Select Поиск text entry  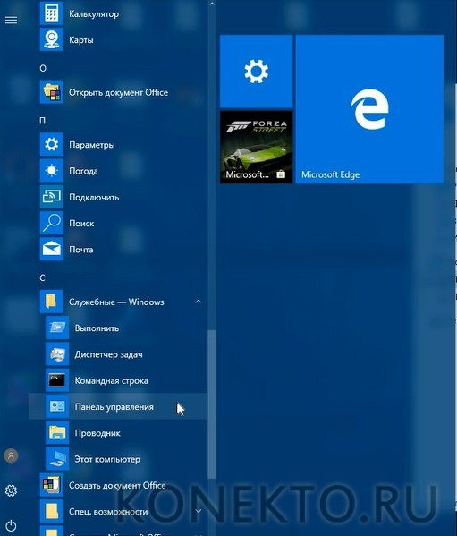pyautogui.click(x=81, y=223)
